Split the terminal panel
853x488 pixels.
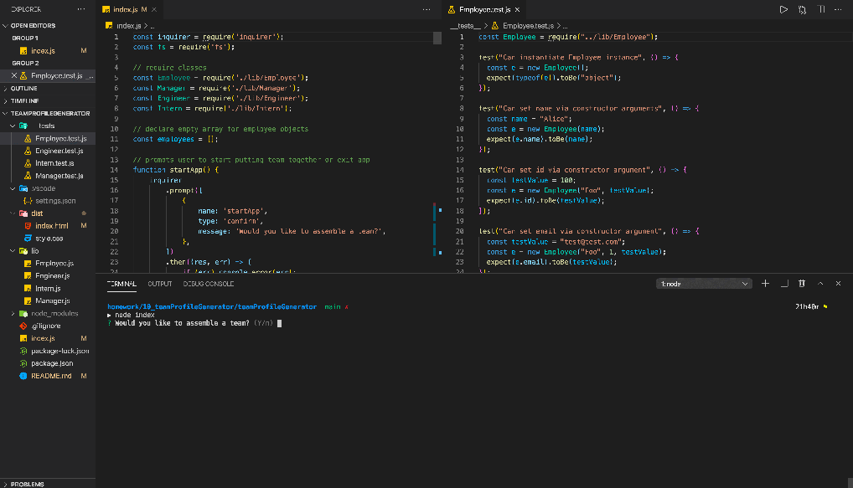point(783,283)
